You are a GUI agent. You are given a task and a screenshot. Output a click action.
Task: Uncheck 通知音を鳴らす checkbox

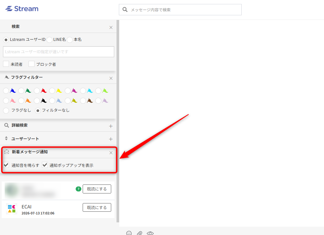[6, 165]
